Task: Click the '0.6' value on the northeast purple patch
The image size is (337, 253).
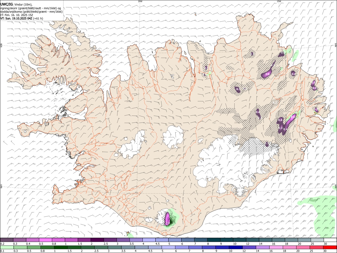Action: 267,74
